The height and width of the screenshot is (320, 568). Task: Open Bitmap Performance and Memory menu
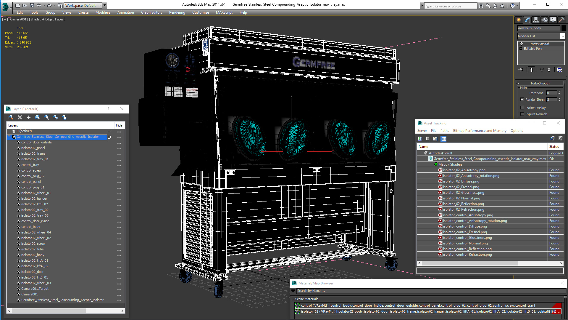[480, 131]
